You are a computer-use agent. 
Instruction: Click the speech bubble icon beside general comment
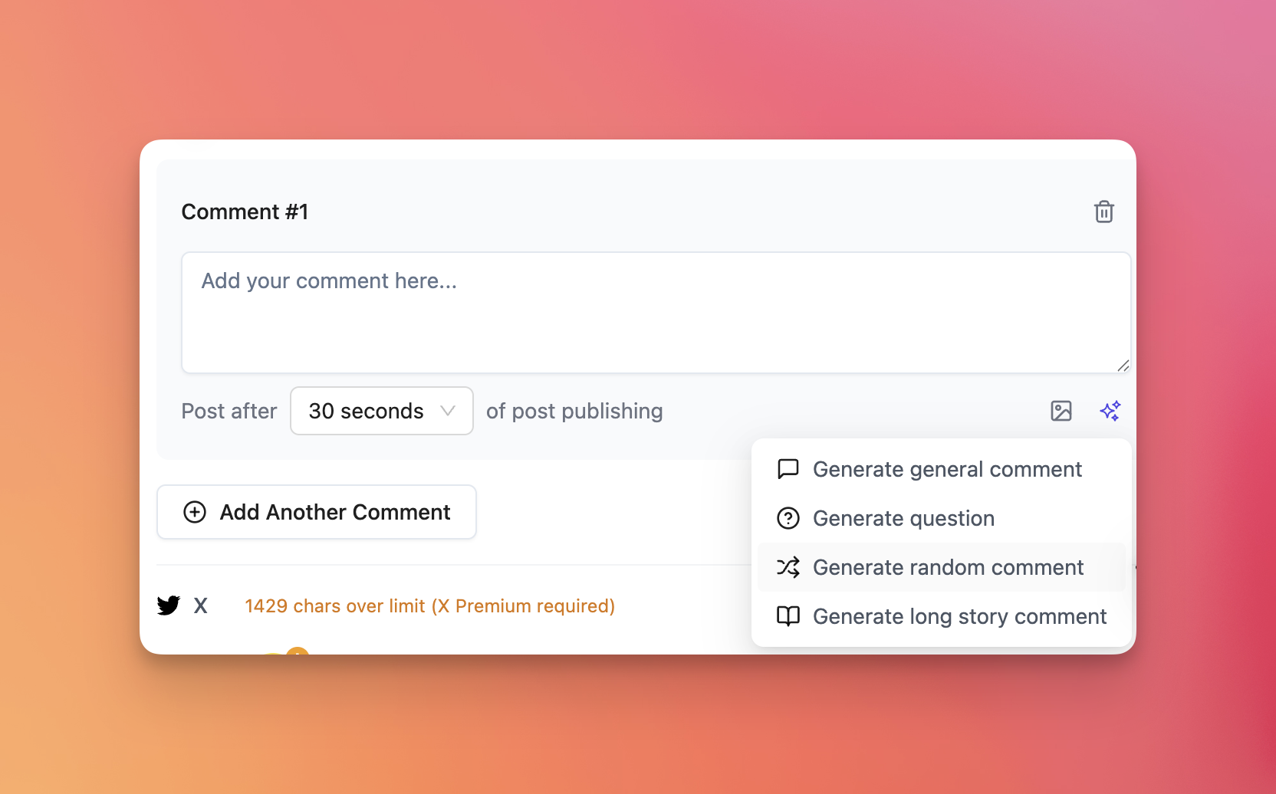pos(788,469)
